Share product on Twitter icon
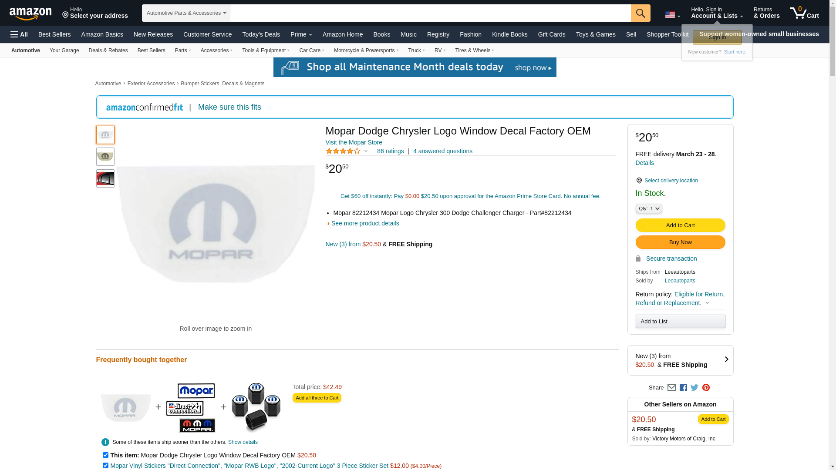This screenshot has height=470, width=836. (694, 387)
